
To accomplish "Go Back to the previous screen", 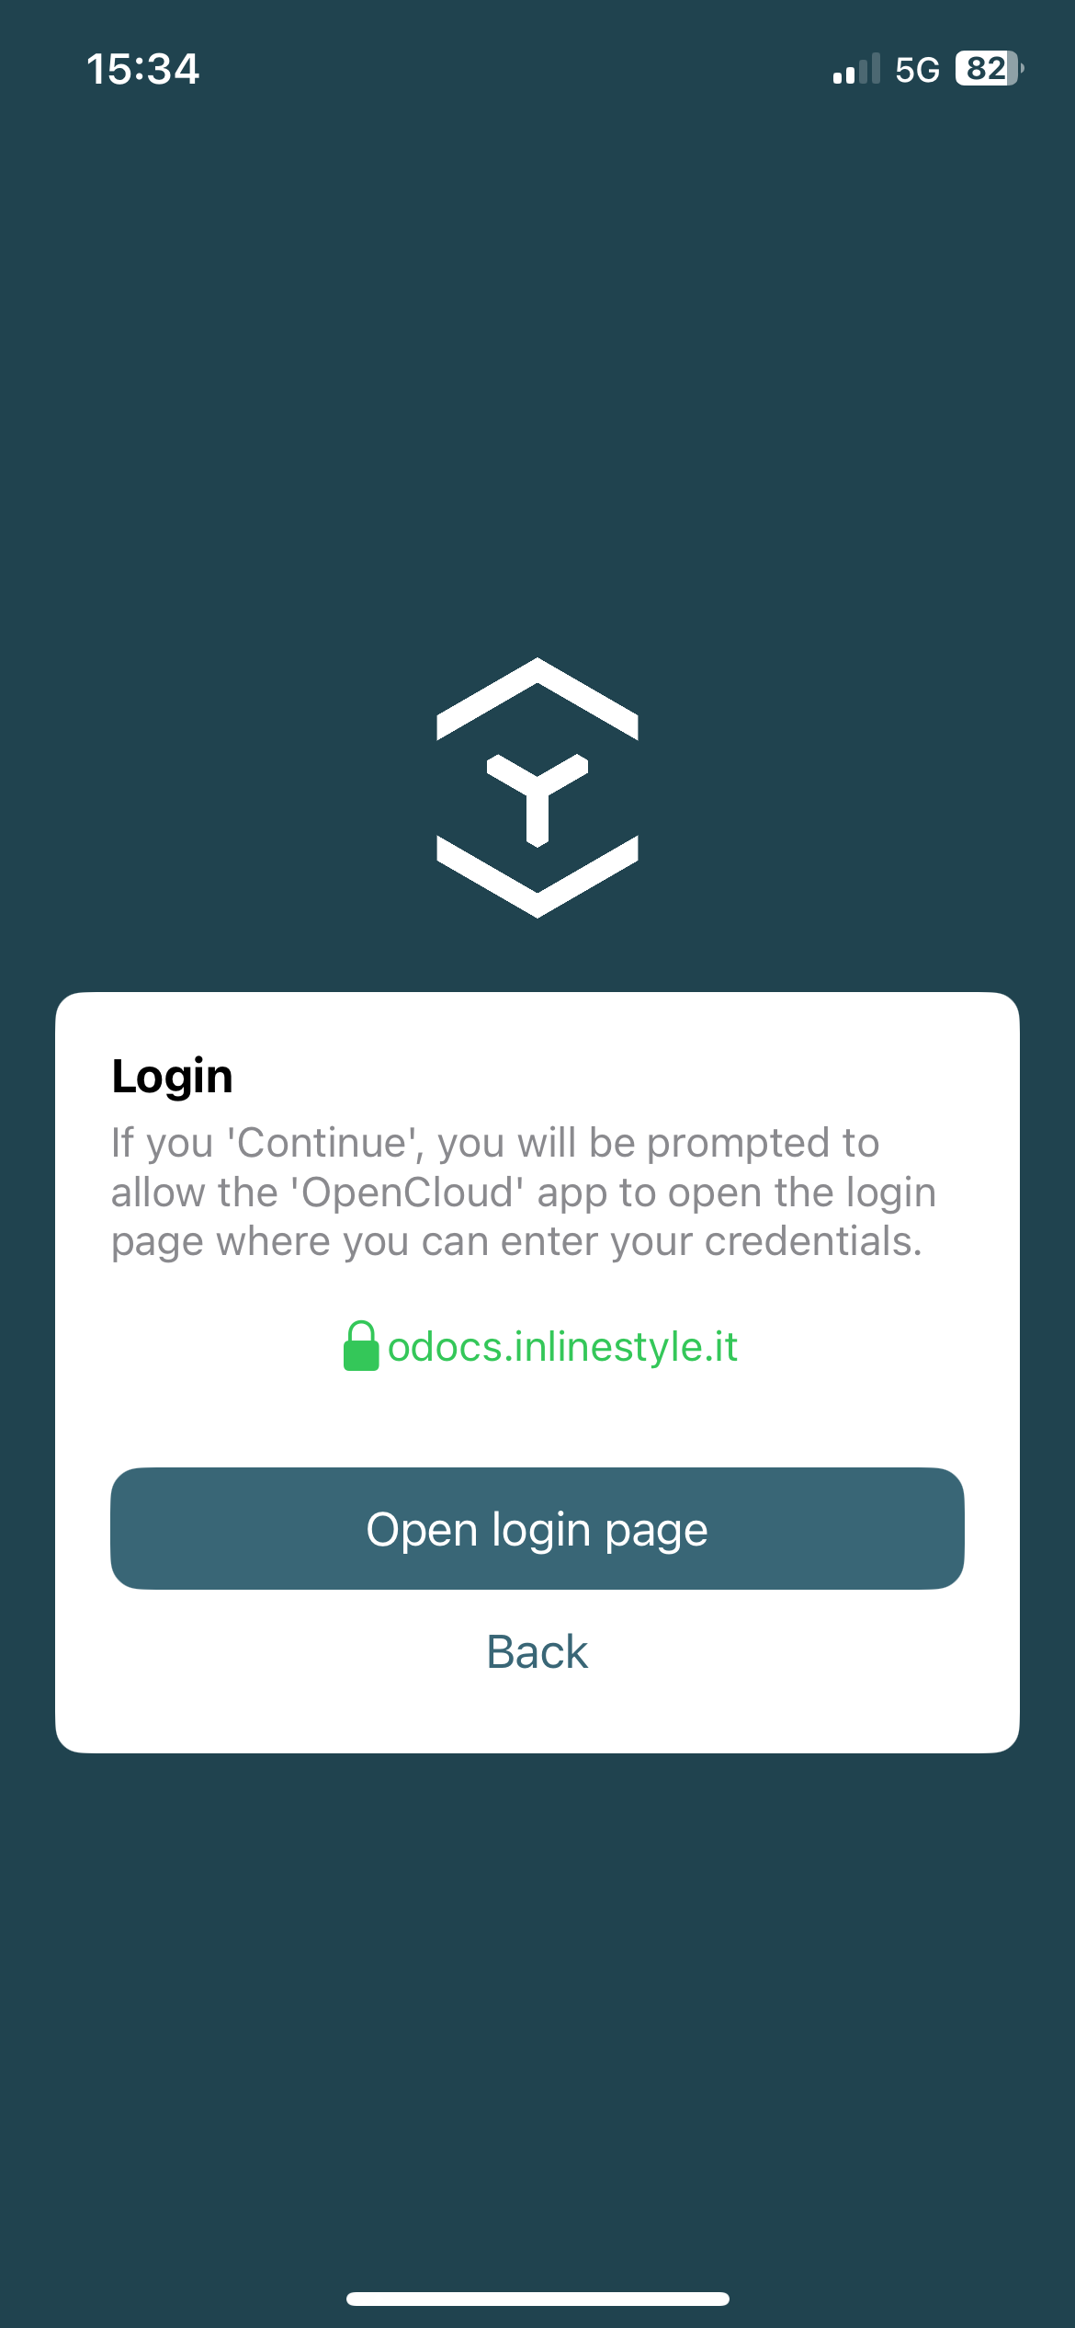I will (x=537, y=1651).
